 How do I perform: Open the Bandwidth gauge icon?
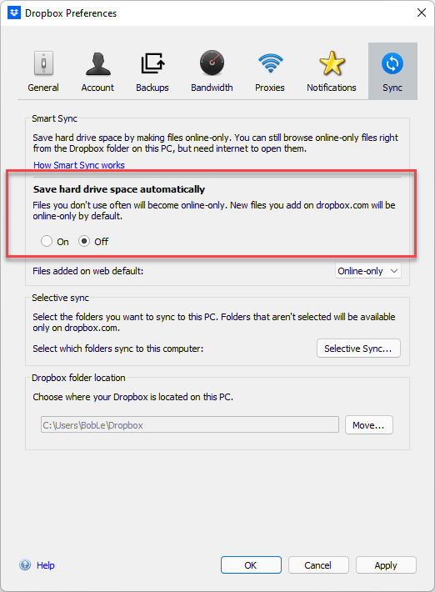tap(212, 63)
